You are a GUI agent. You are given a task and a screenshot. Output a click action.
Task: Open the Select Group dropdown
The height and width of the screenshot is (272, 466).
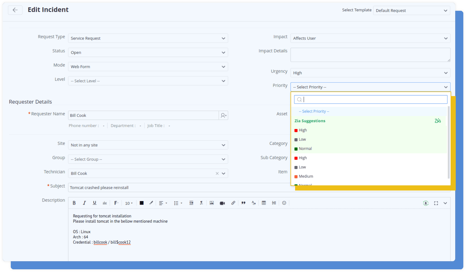pyautogui.click(x=148, y=159)
